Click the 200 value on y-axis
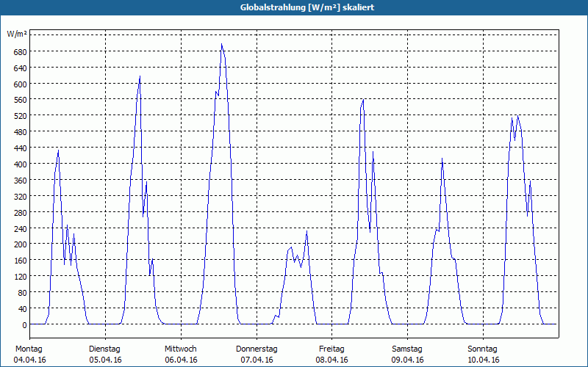This screenshot has height=367, width=588. [20, 244]
